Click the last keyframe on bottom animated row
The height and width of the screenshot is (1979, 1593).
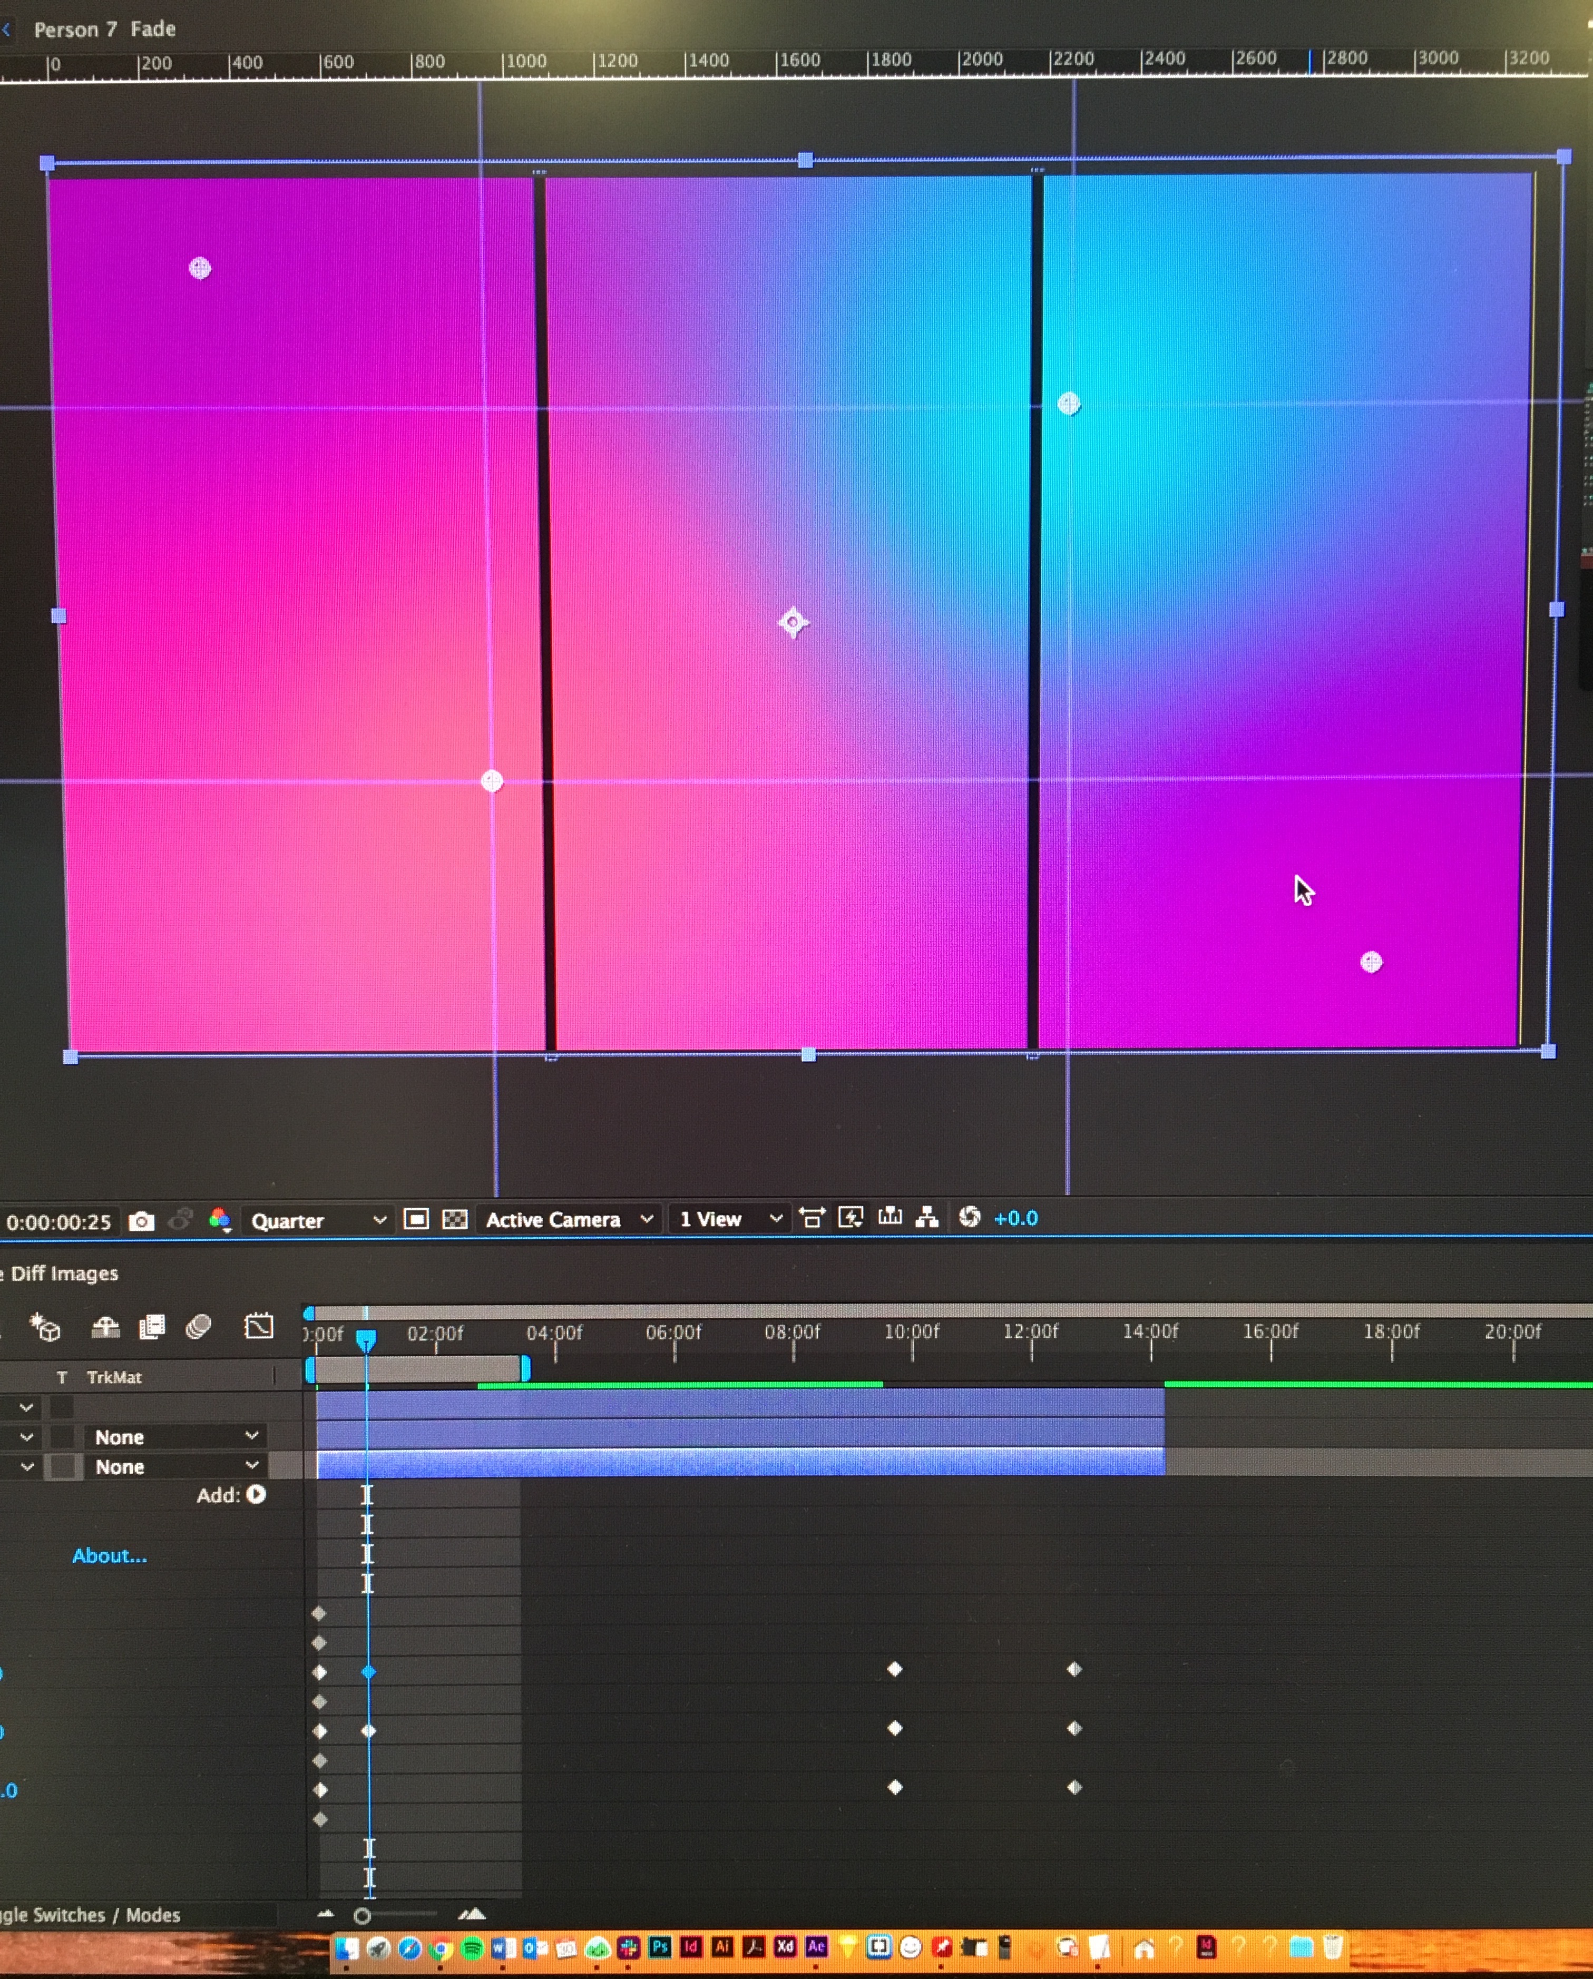pos(1074,1786)
